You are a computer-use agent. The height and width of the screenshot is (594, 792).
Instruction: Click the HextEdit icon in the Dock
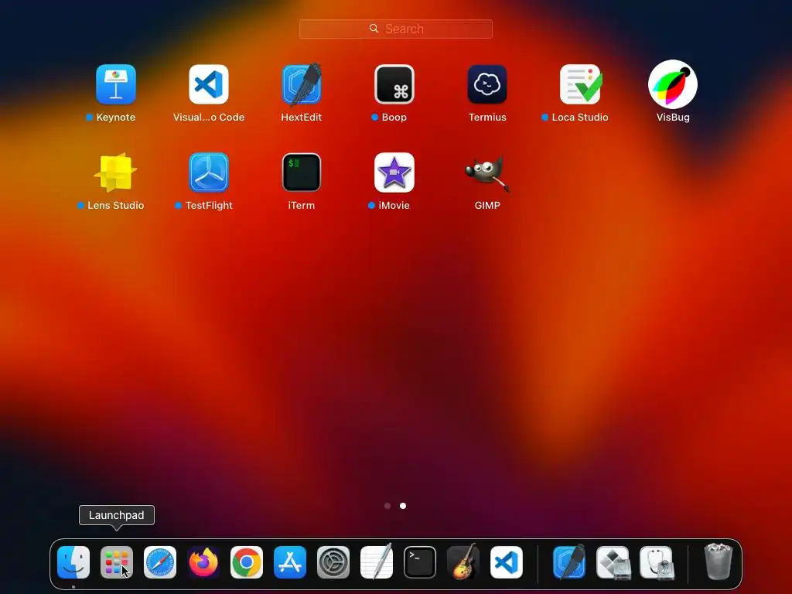tap(569, 562)
